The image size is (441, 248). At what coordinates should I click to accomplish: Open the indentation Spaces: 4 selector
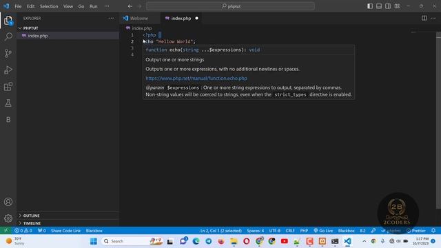(x=256, y=231)
